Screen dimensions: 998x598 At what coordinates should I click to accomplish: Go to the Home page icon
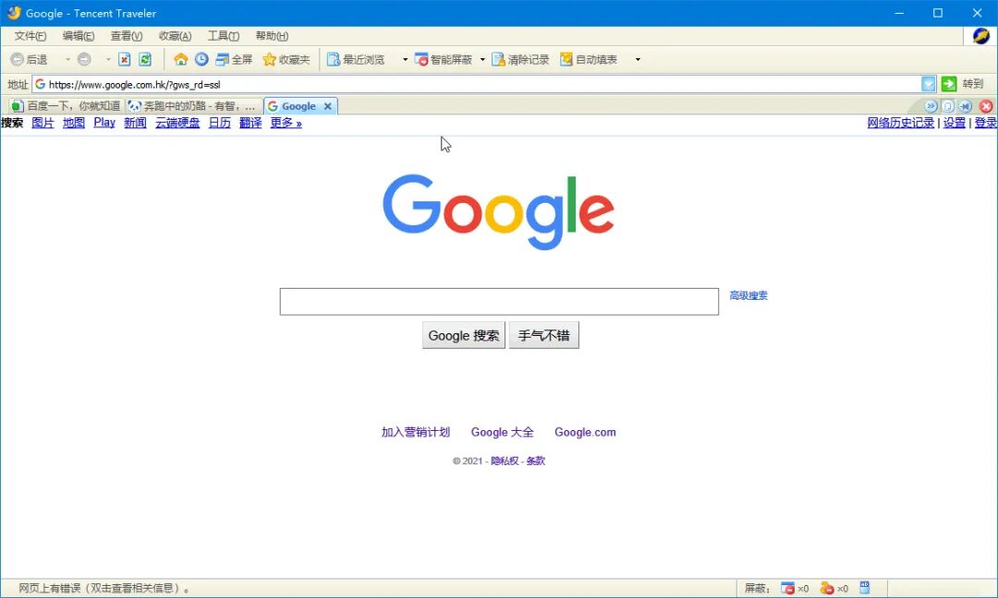[x=181, y=59]
